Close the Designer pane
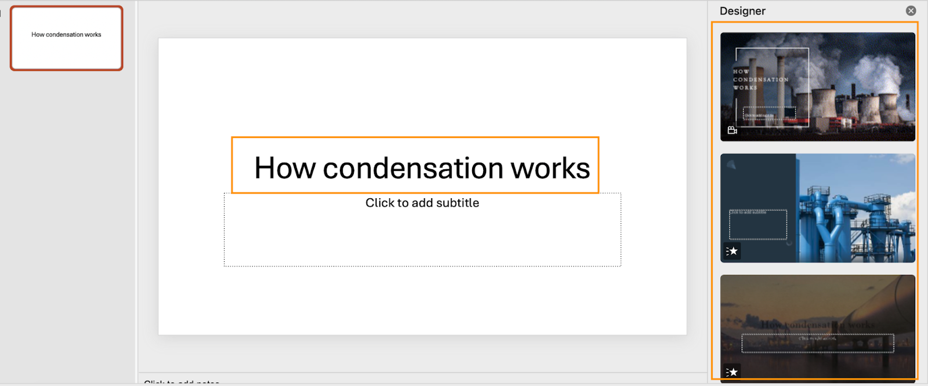 pyautogui.click(x=911, y=10)
